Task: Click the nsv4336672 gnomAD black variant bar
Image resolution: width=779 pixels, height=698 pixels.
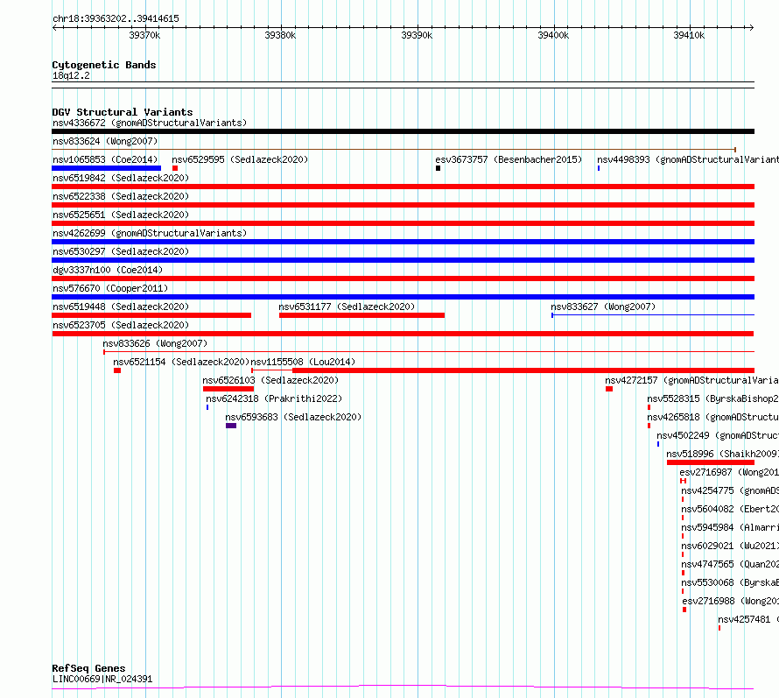Action: tap(403, 131)
